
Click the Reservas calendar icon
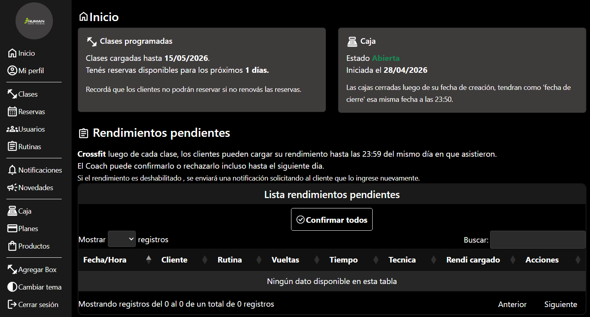coord(12,112)
